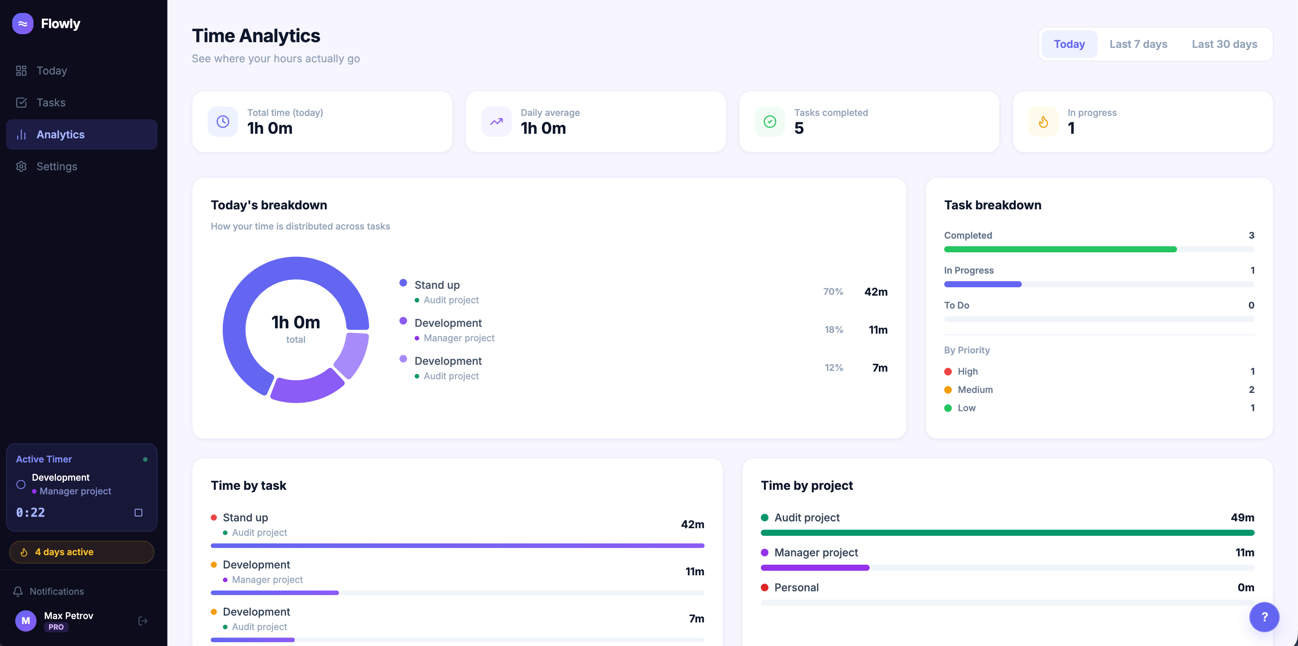Click the trend arrow Daily average icon
The width and height of the screenshot is (1298, 646).
pyautogui.click(x=496, y=121)
